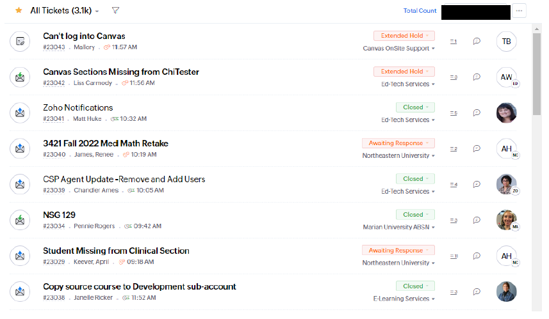The height and width of the screenshot is (319, 549).
Task: Click the star favorite icon beside All Tickets
Action: pos(19,11)
